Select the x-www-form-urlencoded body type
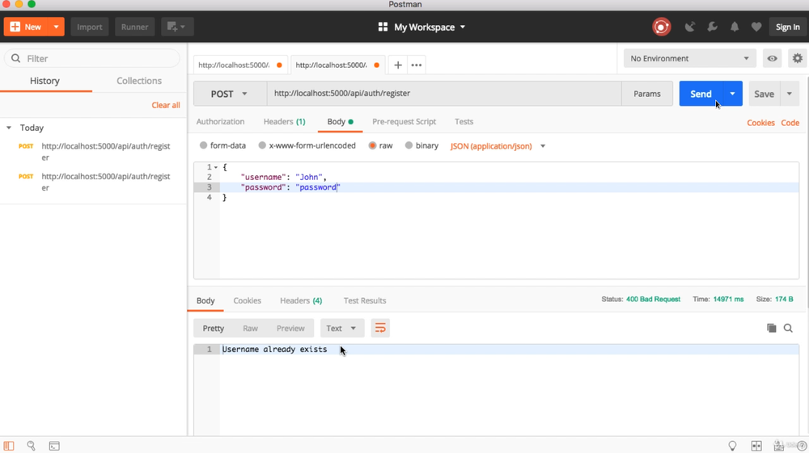The image size is (809, 453). (262, 146)
